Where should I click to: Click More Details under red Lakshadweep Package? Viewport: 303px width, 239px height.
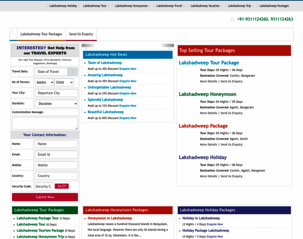click(x=209, y=145)
